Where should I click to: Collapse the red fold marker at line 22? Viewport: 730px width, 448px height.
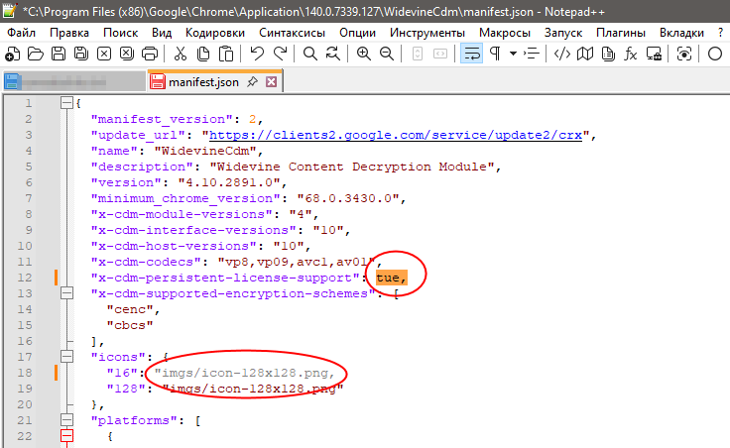coord(67,436)
